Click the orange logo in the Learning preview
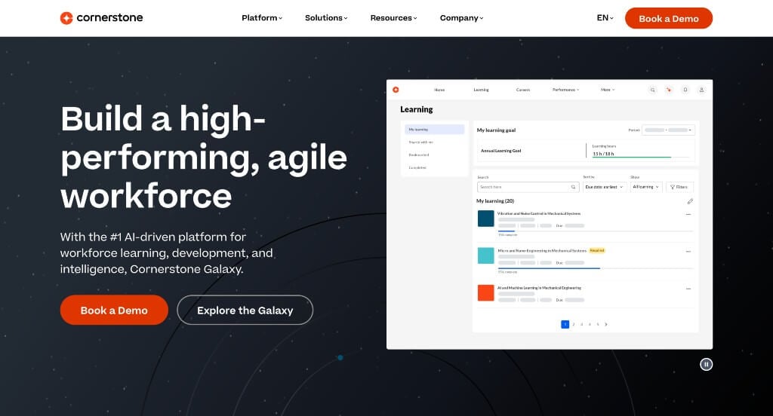The width and height of the screenshot is (773, 416). point(396,90)
